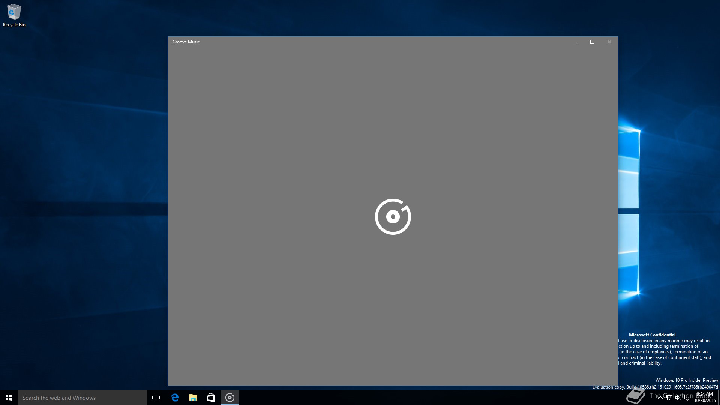The image size is (720, 405).
Task: Launch Microsoft Edge from the taskbar
Action: tap(175, 397)
